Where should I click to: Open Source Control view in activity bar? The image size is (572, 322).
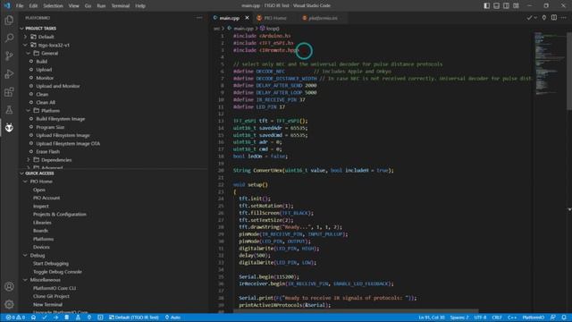coord(9,55)
